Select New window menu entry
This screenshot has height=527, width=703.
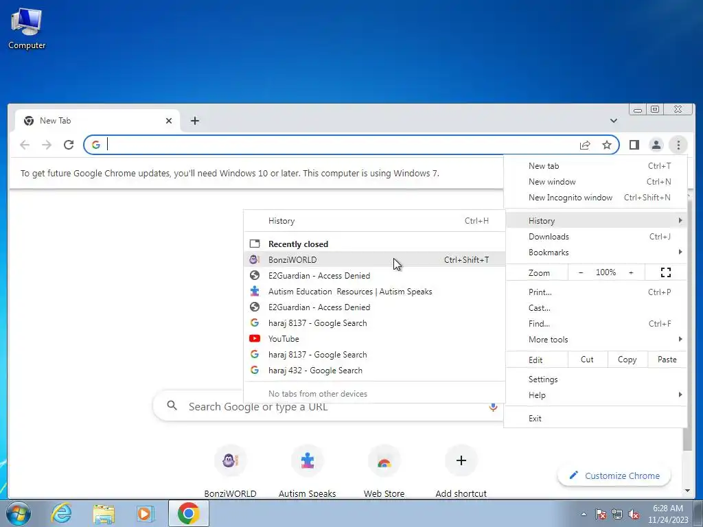[x=595, y=181]
